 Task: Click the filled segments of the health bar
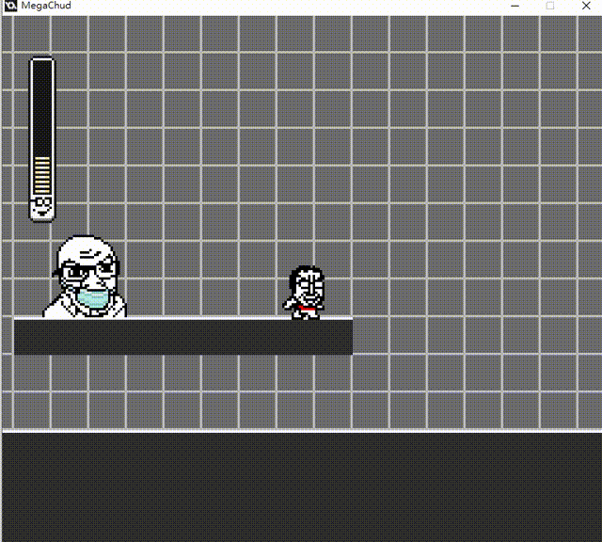[42, 173]
